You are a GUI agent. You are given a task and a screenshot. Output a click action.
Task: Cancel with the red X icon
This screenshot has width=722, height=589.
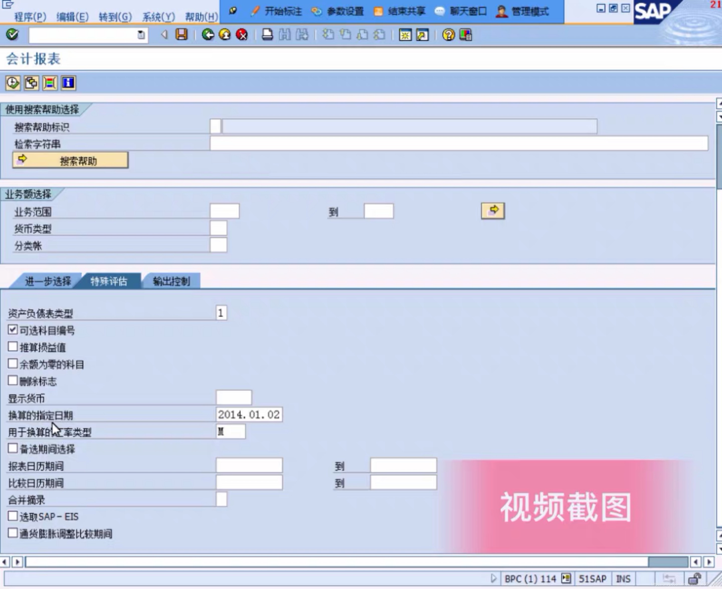pos(242,35)
